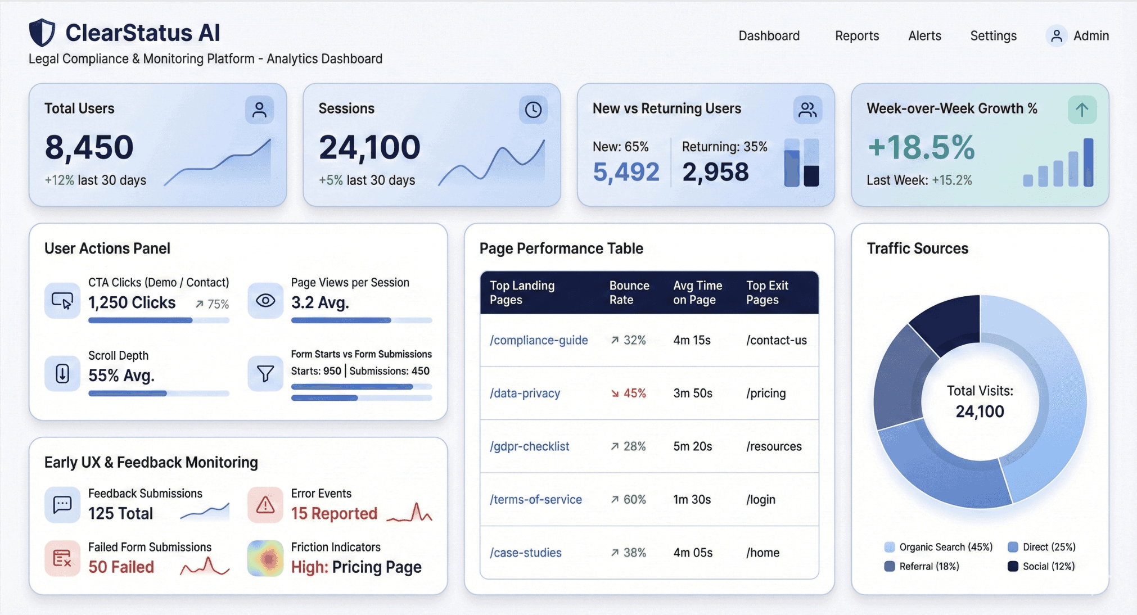Click the Organic Search legend color swatch
This screenshot has height=615, width=1137.
(890, 547)
